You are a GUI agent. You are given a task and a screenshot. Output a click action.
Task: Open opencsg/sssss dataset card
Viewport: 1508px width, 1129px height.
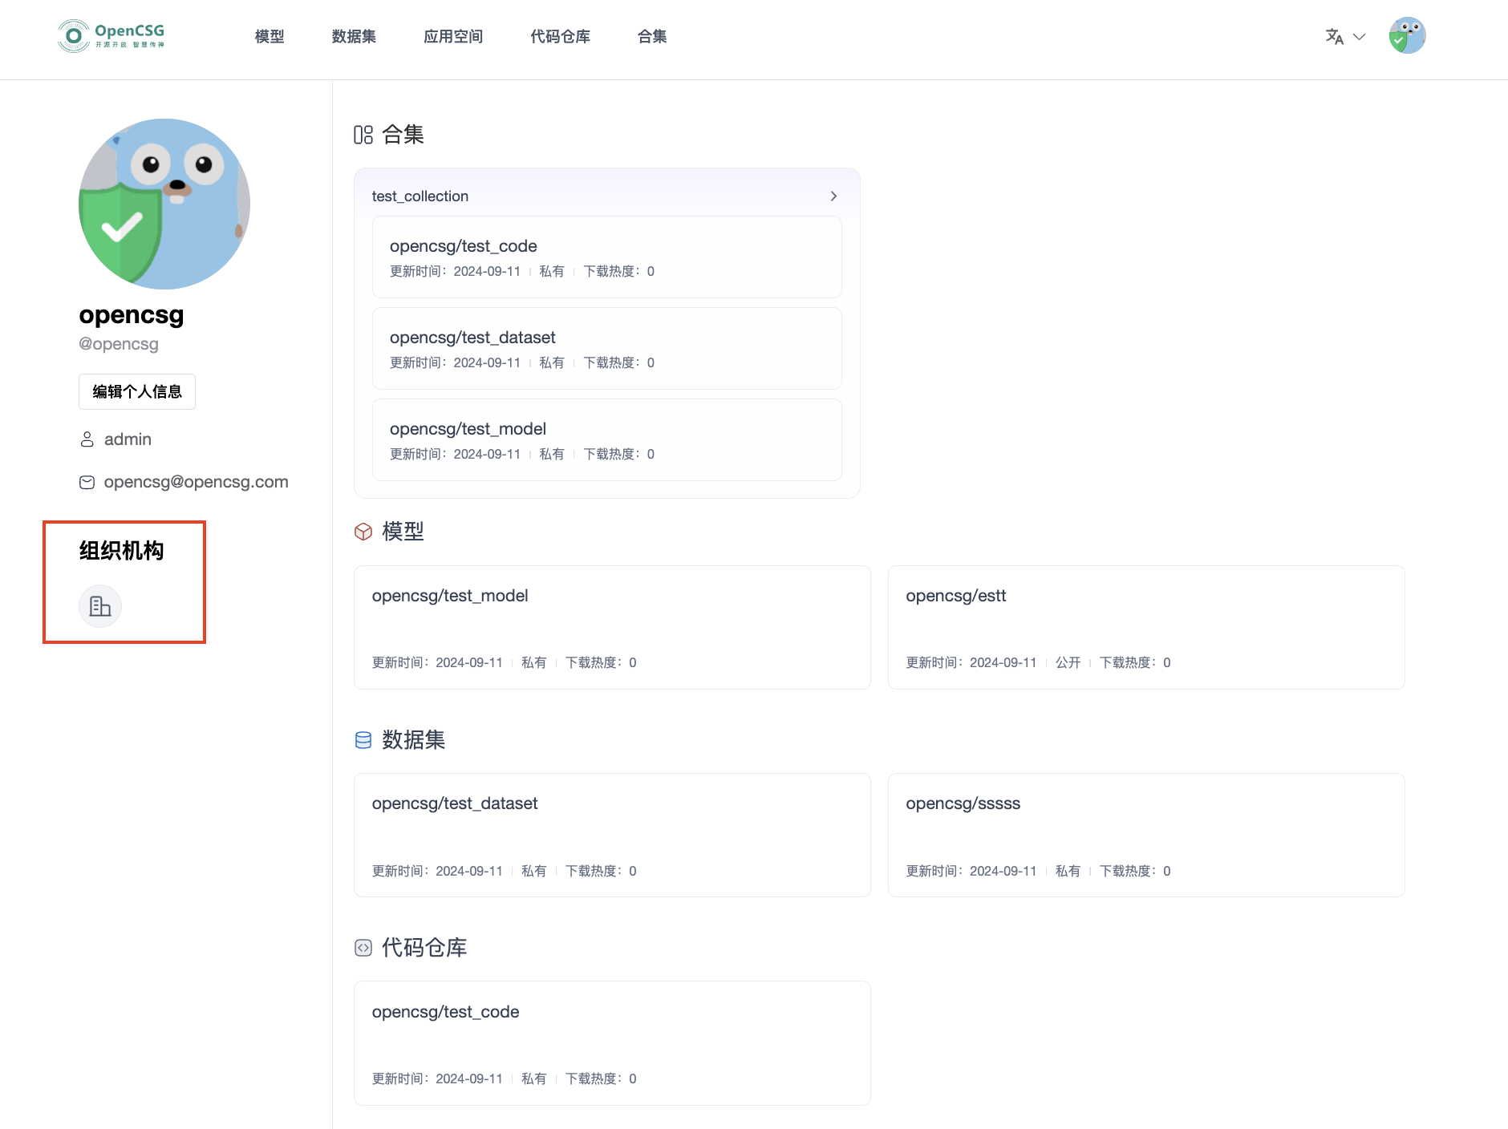tap(1145, 835)
